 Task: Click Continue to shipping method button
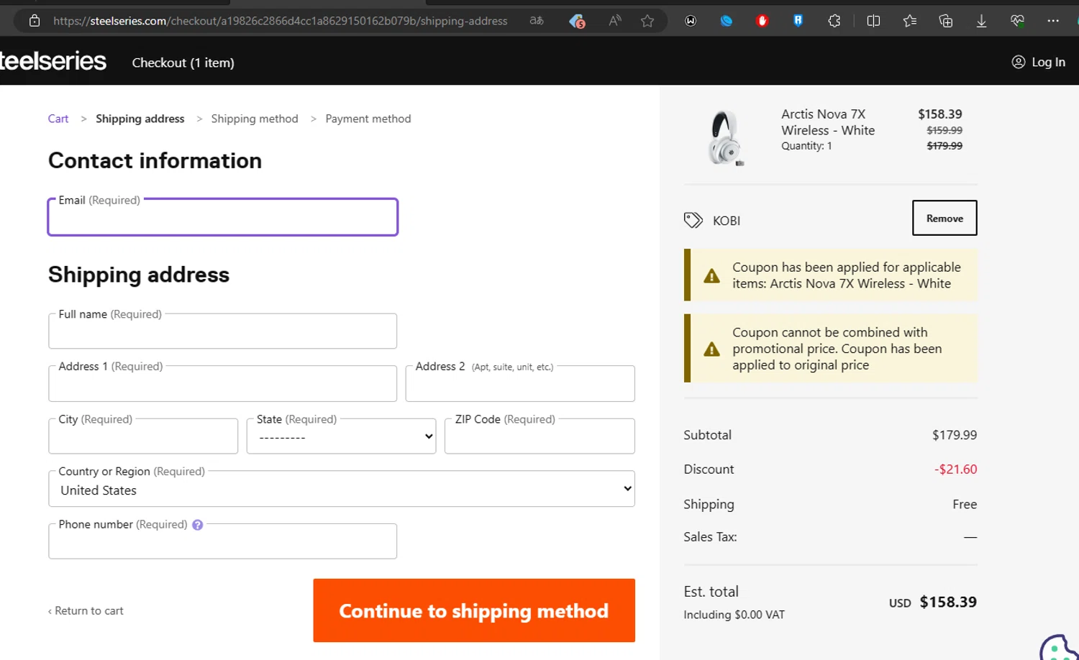coord(474,610)
